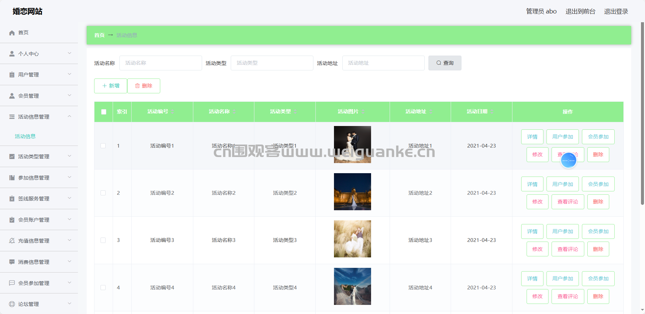Expand the 会员管理 menu chevron
645x314 pixels.
pyautogui.click(x=69, y=96)
